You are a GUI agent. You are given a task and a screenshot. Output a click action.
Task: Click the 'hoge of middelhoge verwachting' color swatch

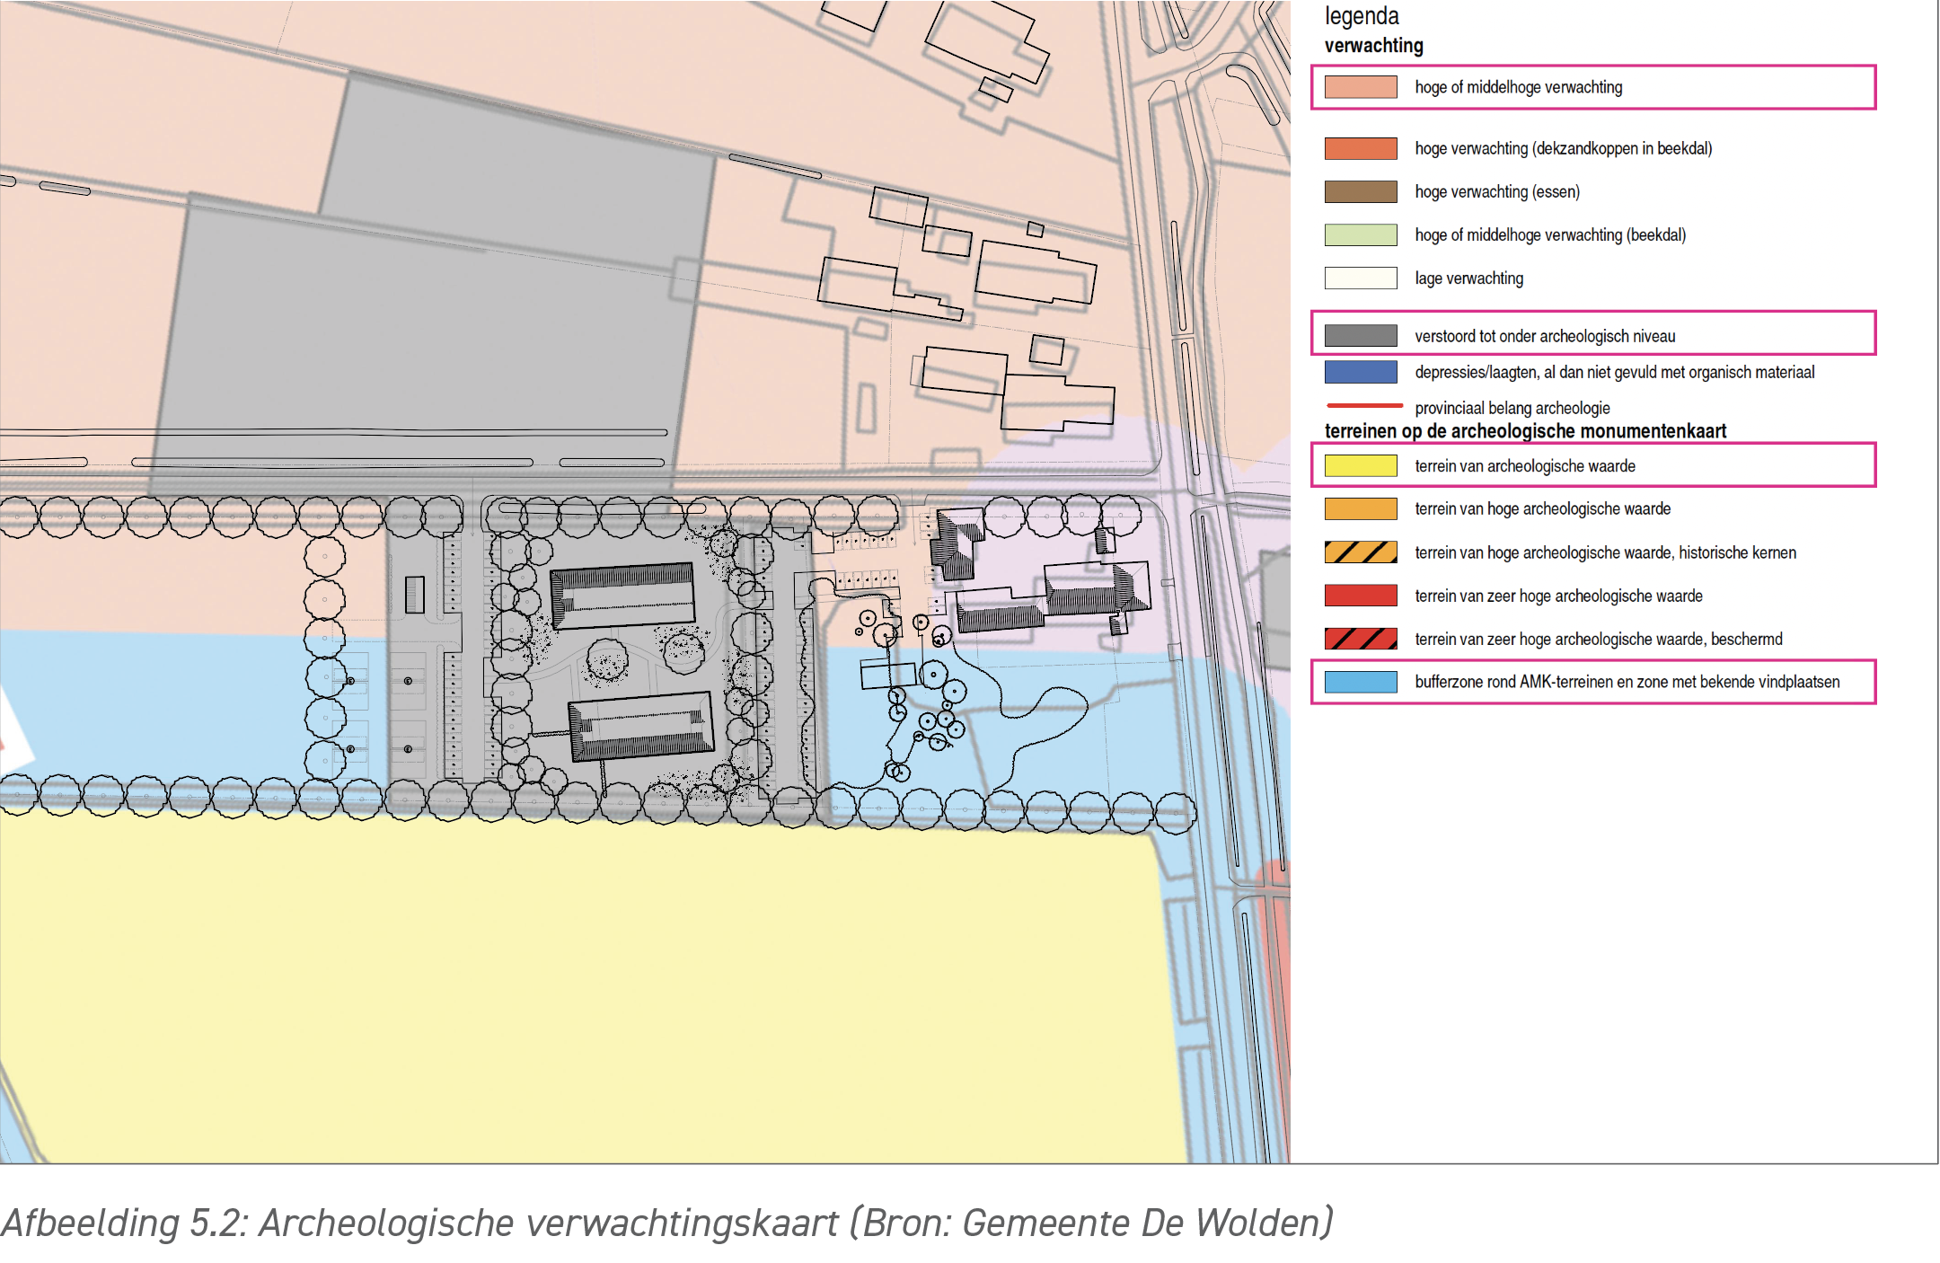[1361, 87]
